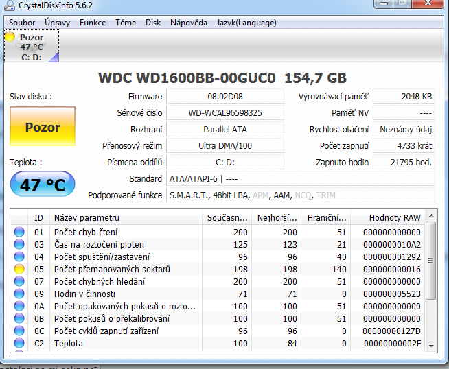The image size is (449, 369).
Task: Click the blue status icon for Počet chyb čtení
Action: (x=19, y=232)
